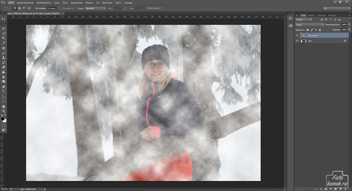Select the Eraser tool
This screenshot has height=191, width=352.
pos(3,67)
